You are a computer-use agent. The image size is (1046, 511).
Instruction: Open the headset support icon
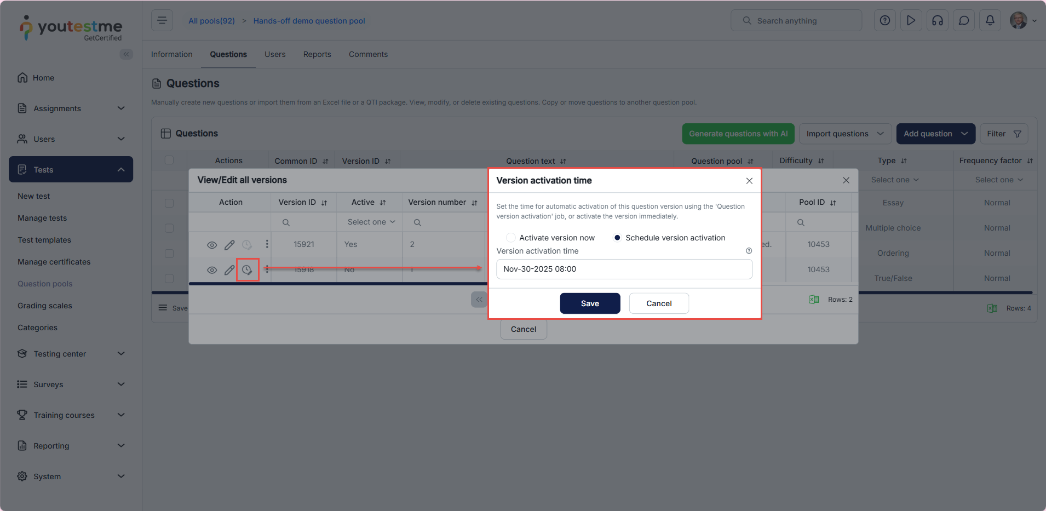click(938, 21)
